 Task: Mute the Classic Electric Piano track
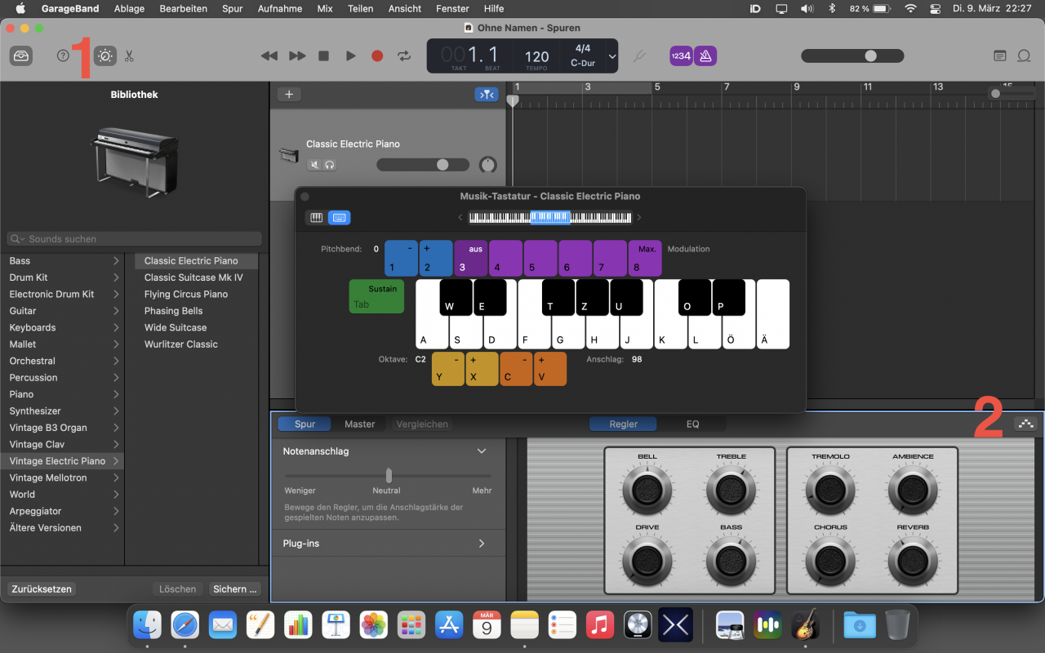tap(314, 165)
